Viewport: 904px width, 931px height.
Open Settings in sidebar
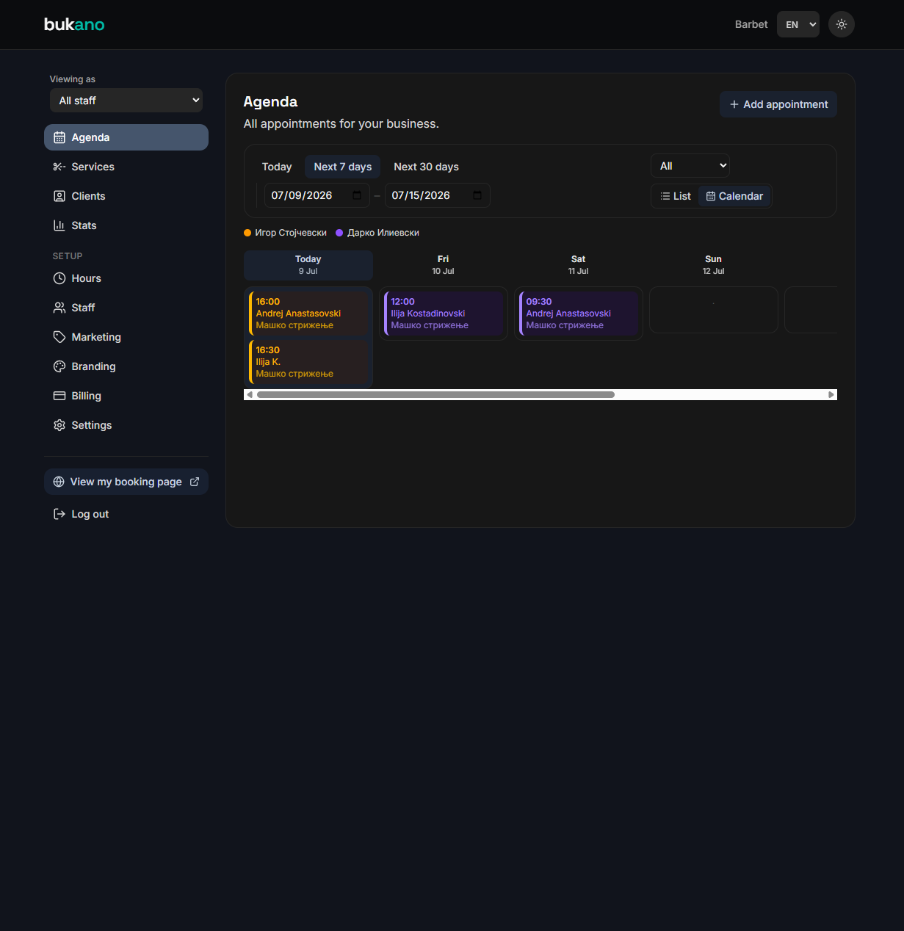coord(126,425)
